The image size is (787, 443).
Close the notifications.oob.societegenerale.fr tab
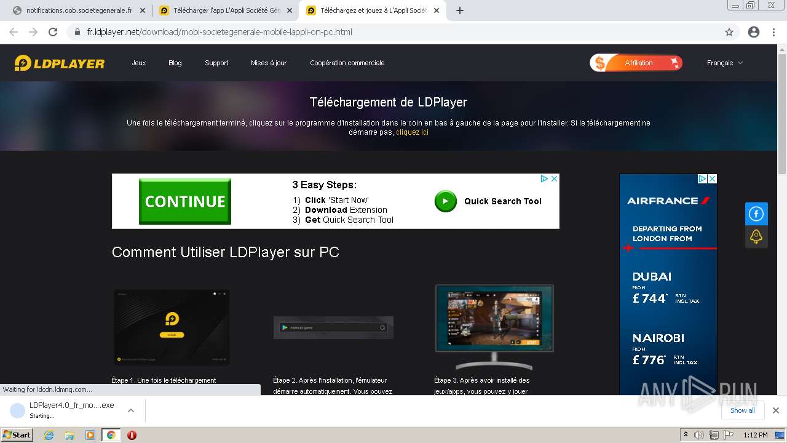(142, 10)
